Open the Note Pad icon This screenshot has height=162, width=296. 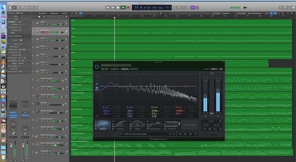click(285, 7)
